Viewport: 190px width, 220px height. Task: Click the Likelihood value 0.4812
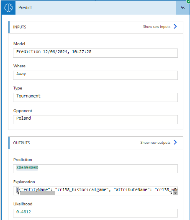(23, 212)
